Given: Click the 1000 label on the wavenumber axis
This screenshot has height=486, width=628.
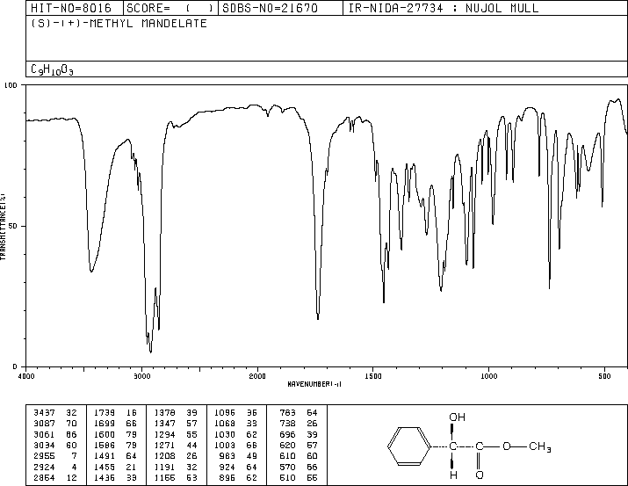Looking at the screenshot, I should [488, 376].
